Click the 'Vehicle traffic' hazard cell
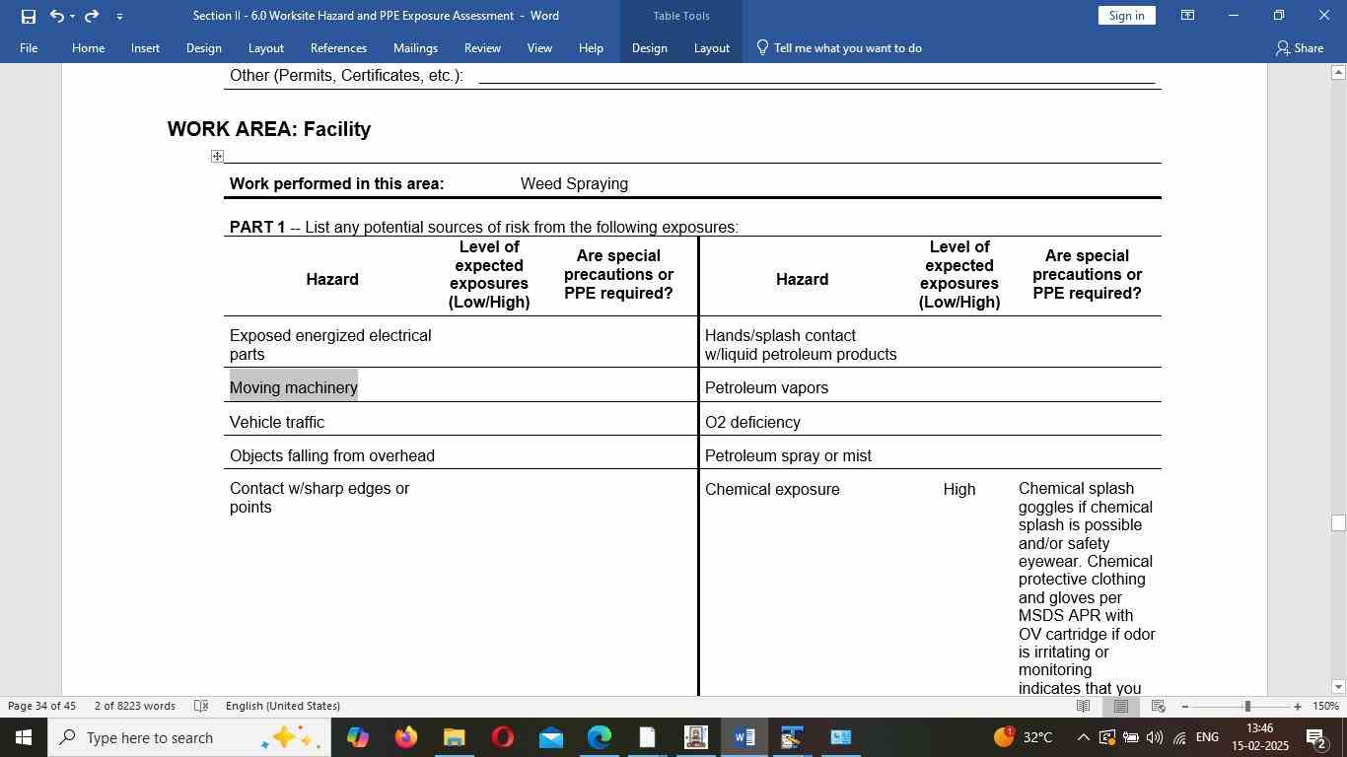This screenshot has width=1347, height=757. tap(277, 422)
